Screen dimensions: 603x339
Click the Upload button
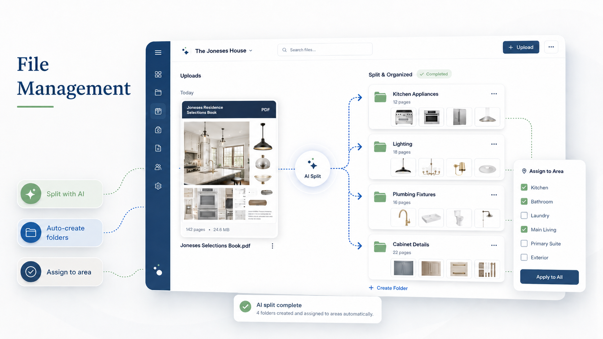click(521, 47)
